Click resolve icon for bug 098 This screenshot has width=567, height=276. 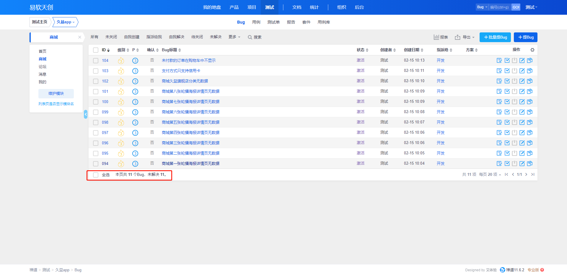point(507,122)
